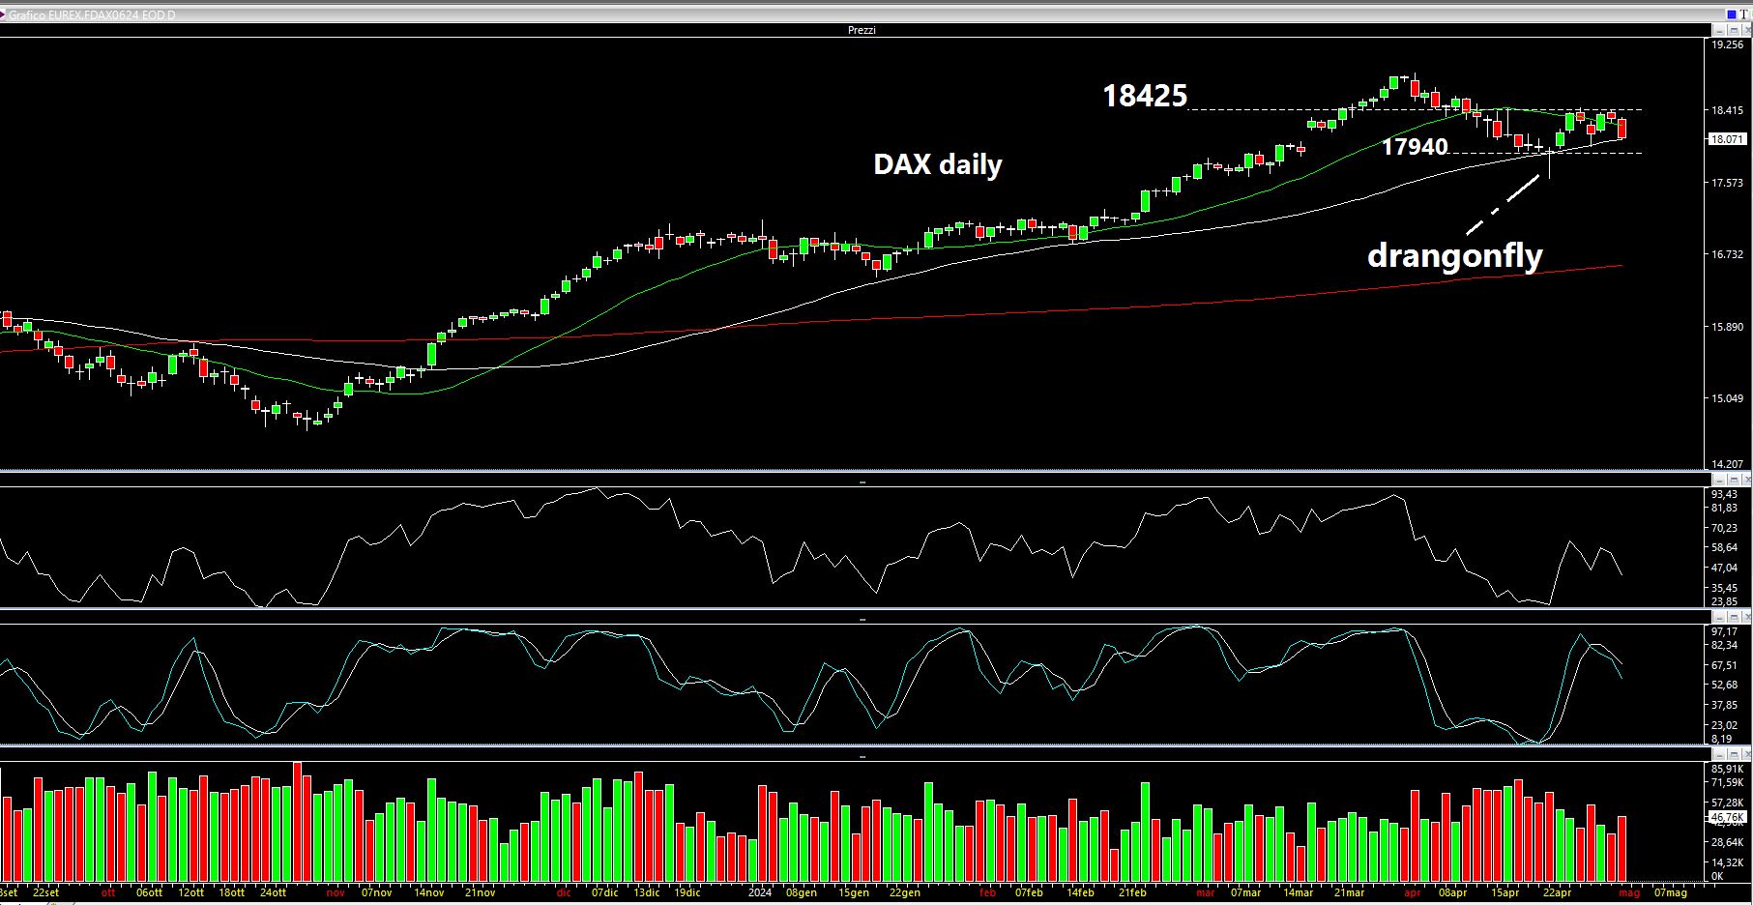Close the Prezzi price panel
1753x905 pixels.
coord(1746,30)
